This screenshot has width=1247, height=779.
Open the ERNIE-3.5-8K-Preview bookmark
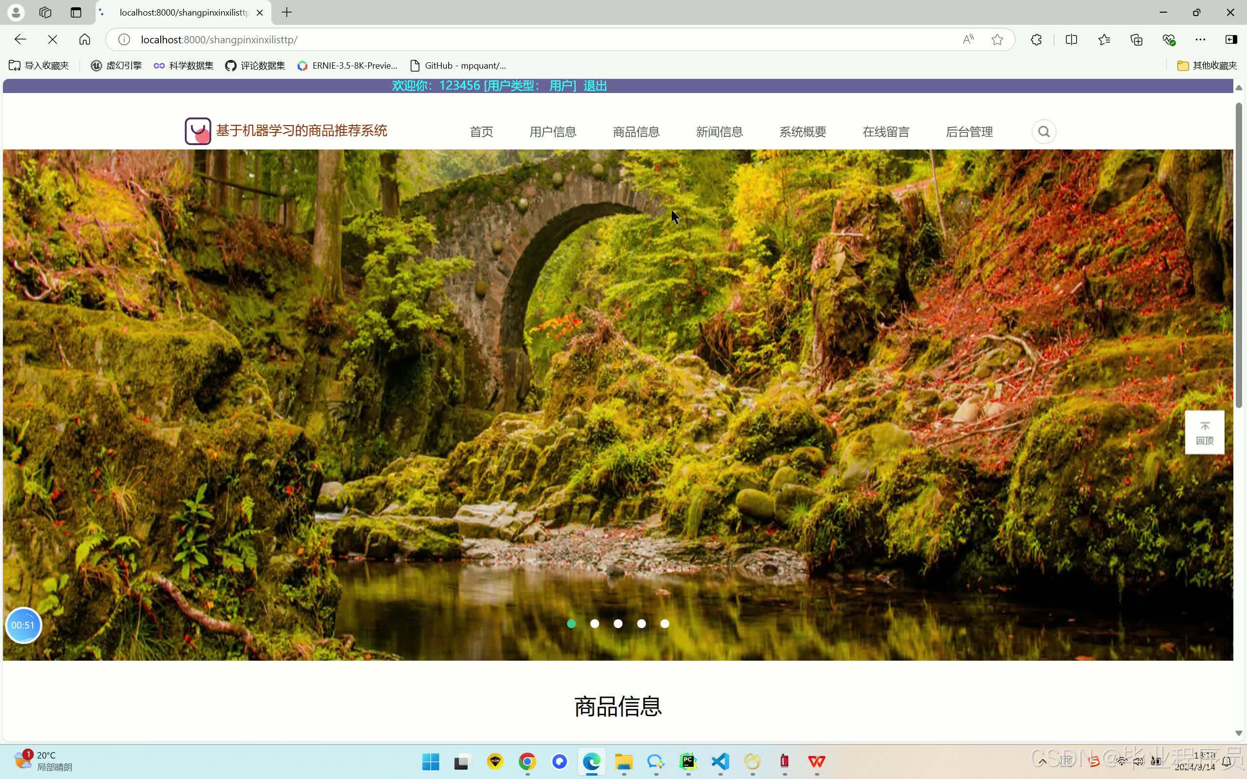pyautogui.click(x=347, y=65)
